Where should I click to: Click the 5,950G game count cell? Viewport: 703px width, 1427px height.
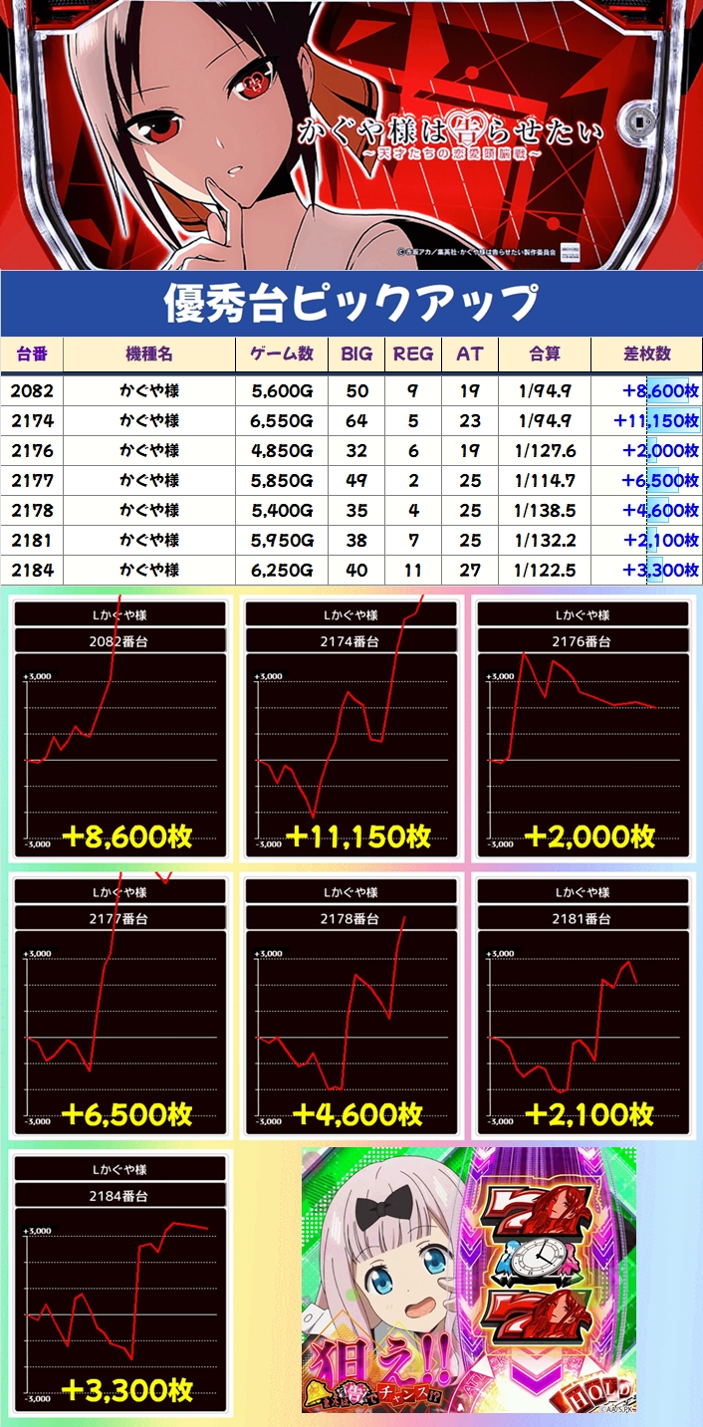283,541
